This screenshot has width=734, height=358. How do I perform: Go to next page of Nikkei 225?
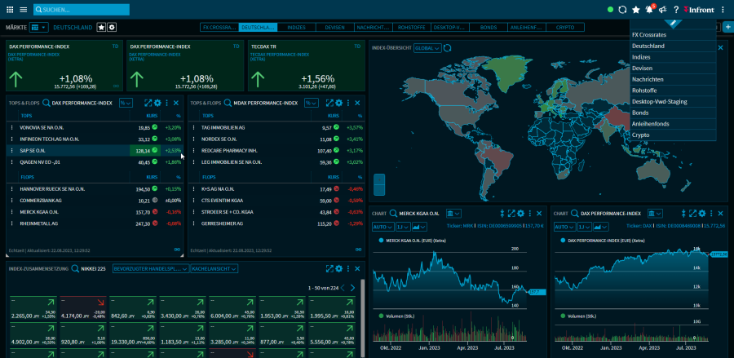pos(352,288)
